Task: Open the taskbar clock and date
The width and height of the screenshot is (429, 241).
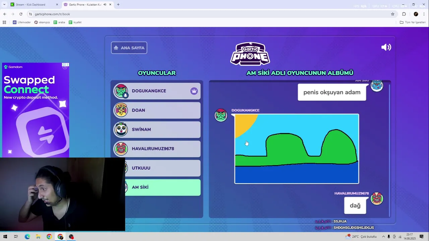Action: point(410,237)
